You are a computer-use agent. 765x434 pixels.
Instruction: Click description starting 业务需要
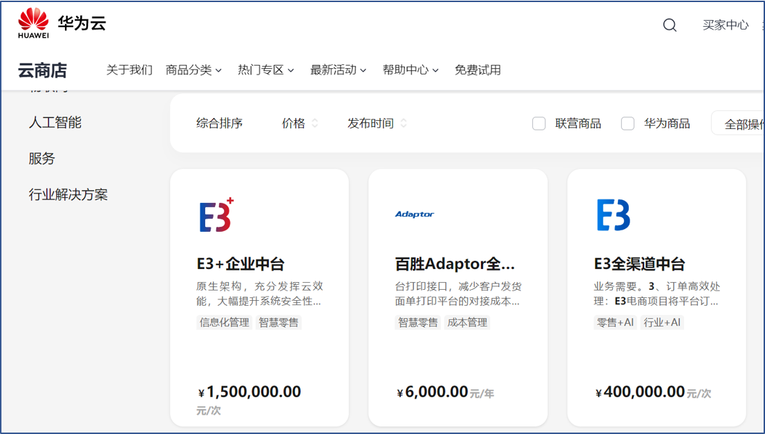(657, 294)
